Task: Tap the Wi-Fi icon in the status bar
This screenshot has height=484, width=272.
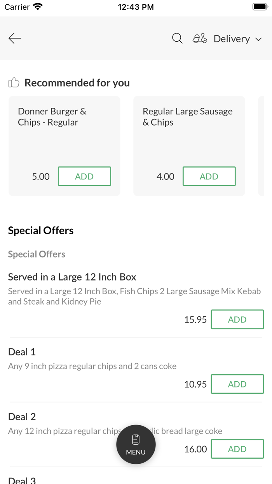Action: 37,6
